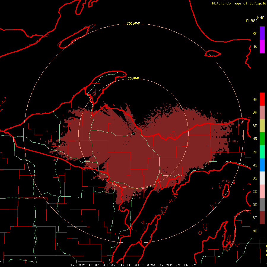
Task: Select the IC light pink legend swatch
Action: [x=262, y=191]
